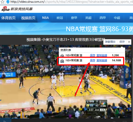Click film icon of 1.28K resource

click(x=62, y=56)
